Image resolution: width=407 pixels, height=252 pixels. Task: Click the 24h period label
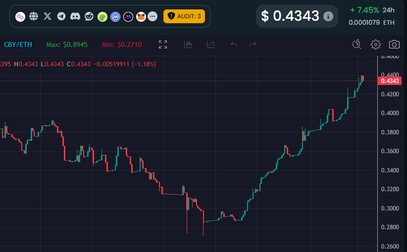click(389, 10)
